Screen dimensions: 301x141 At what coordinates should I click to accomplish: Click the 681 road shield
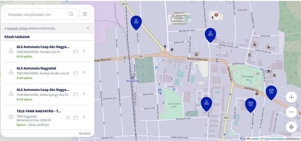click(141, 56)
